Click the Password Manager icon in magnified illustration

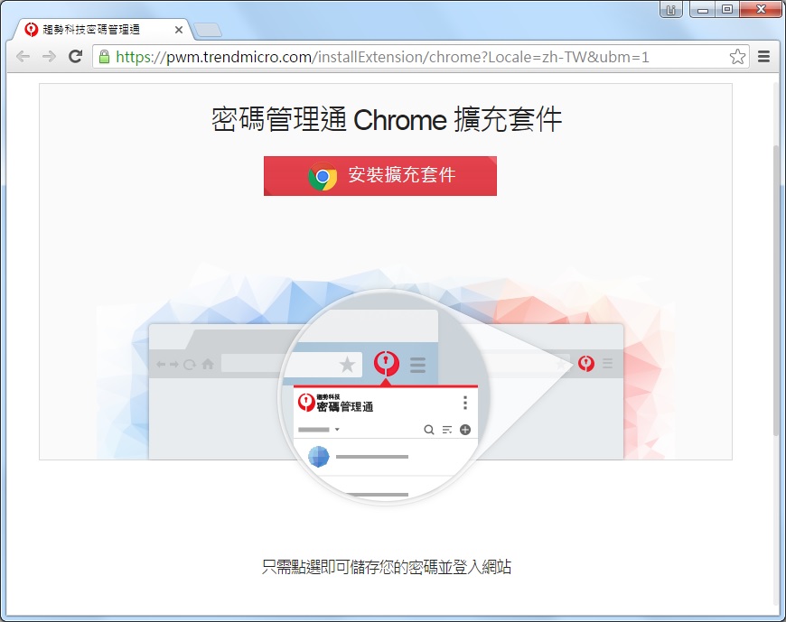tap(387, 364)
